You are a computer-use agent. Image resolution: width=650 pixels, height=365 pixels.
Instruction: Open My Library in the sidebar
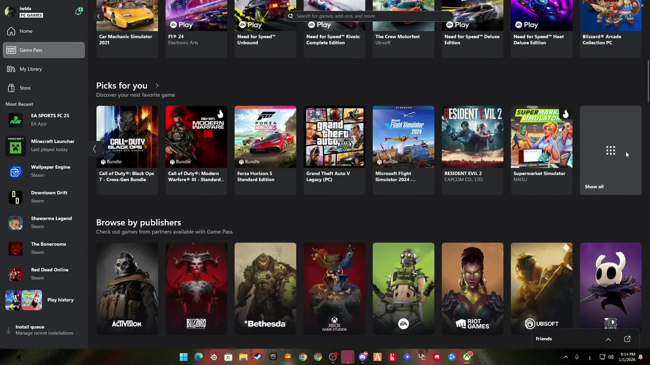click(44, 69)
